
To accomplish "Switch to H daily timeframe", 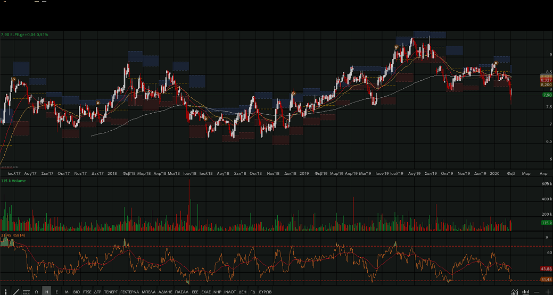I will click(46, 292).
